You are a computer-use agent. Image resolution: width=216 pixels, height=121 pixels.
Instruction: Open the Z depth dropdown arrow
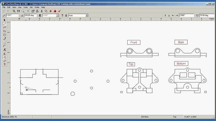[57, 15]
